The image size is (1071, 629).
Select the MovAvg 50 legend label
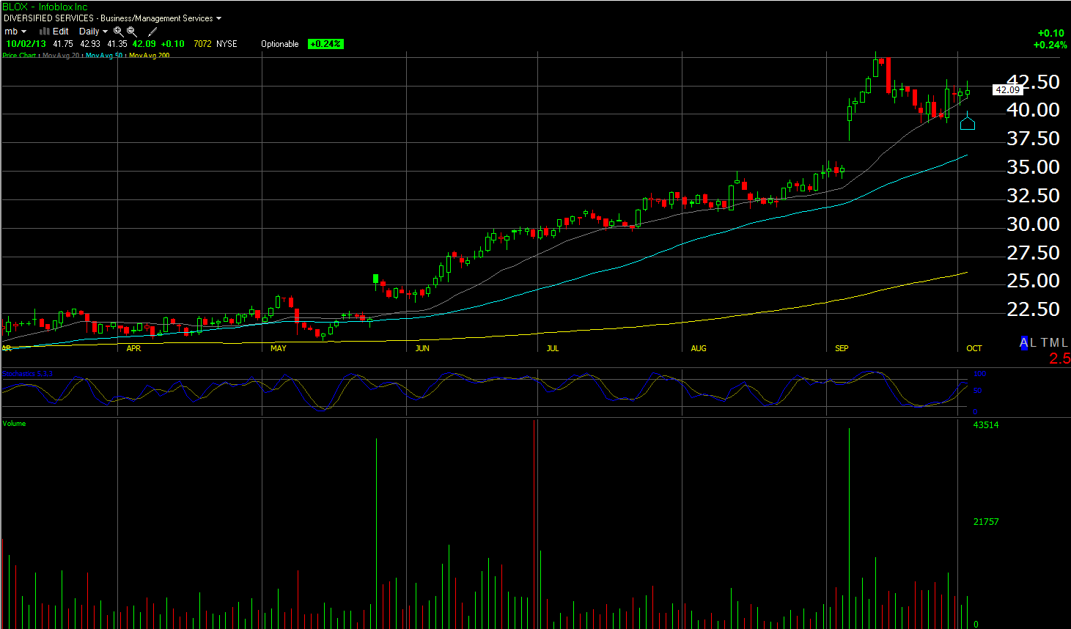103,56
